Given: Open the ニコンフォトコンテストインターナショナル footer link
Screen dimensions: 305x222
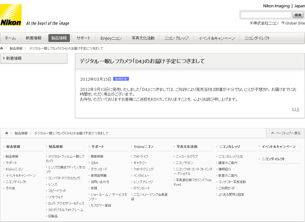Looking at the screenshot, I should (x=193, y=172).
